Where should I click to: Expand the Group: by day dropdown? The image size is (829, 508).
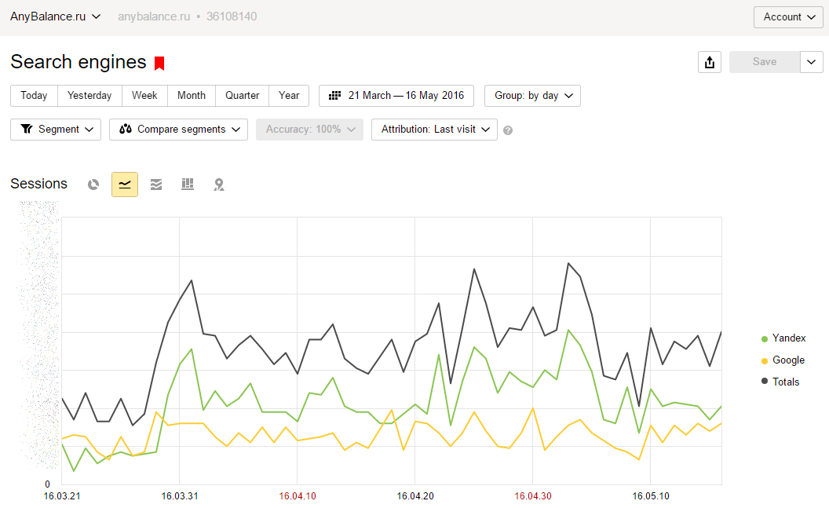[x=532, y=96]
